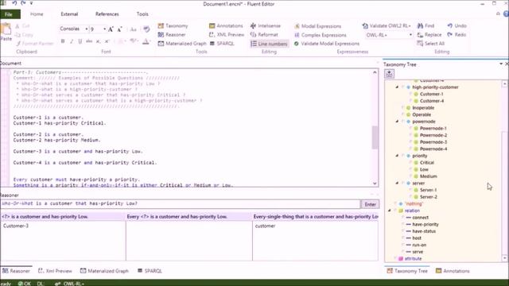The height and width of the screenshot is (286, 509).
Task: Switch to bottom Materialized Graph tab
Action: click(104, 271)
